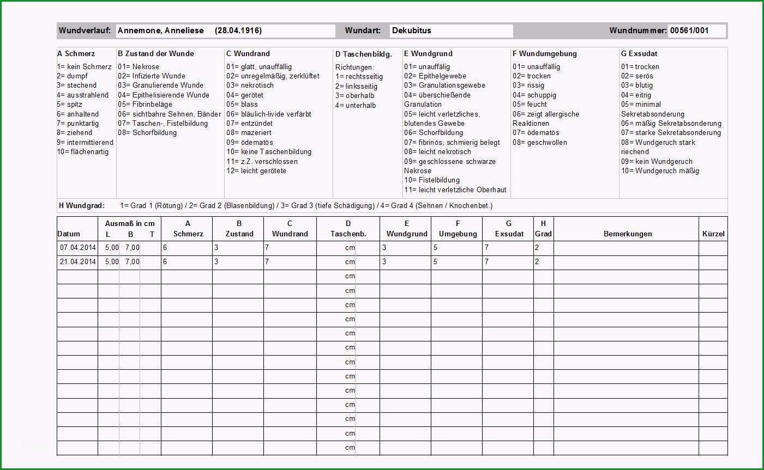This screenshot has height=470, width=764.
Task: Click the Ausmaß in cm header
Action: click(130, 223)
